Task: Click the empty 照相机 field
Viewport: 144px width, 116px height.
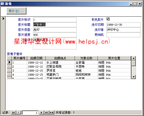Action: pos(124,35)
